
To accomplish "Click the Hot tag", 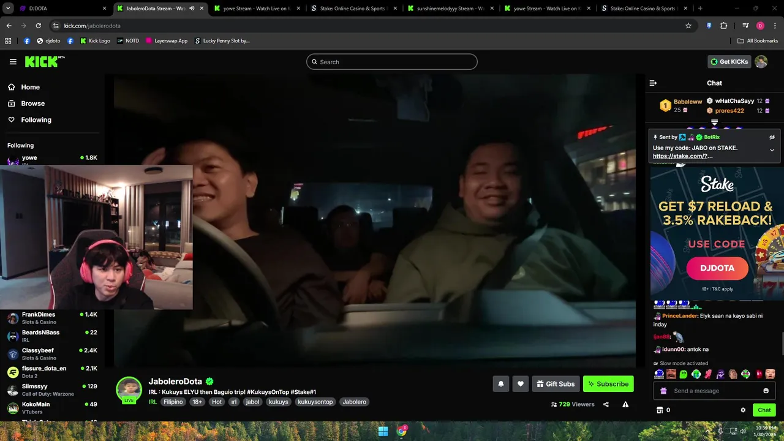I will point(217,402).
